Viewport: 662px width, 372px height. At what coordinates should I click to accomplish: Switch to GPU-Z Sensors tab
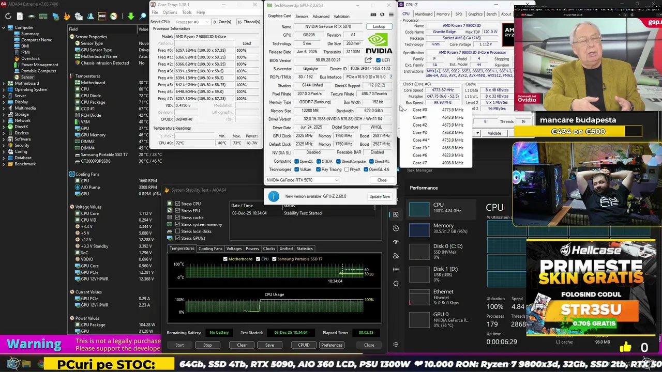click(x=302, y=16)
